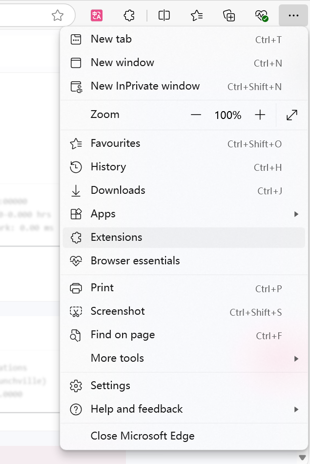Image resolution: width=310 pixels, height=464 pixels.
Task: Open the translate extension icon
Action: click(x=97, y=16)
